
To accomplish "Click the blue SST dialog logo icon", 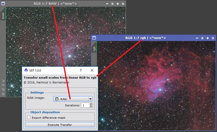I will pos(26,70).
